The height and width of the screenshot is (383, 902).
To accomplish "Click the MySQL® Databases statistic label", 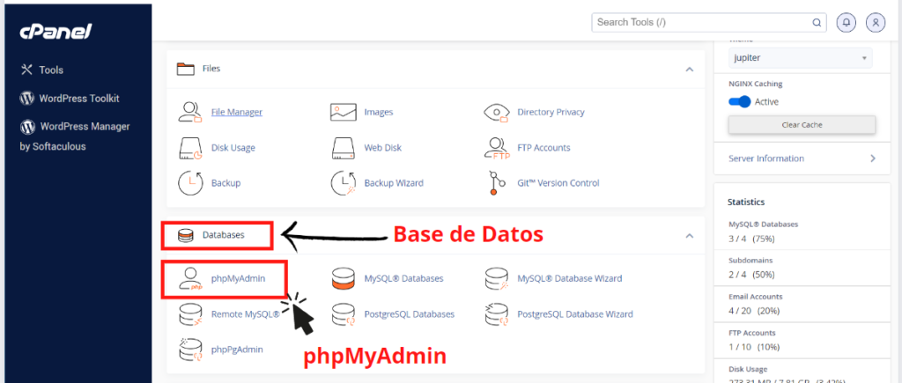I will point(763,225).
